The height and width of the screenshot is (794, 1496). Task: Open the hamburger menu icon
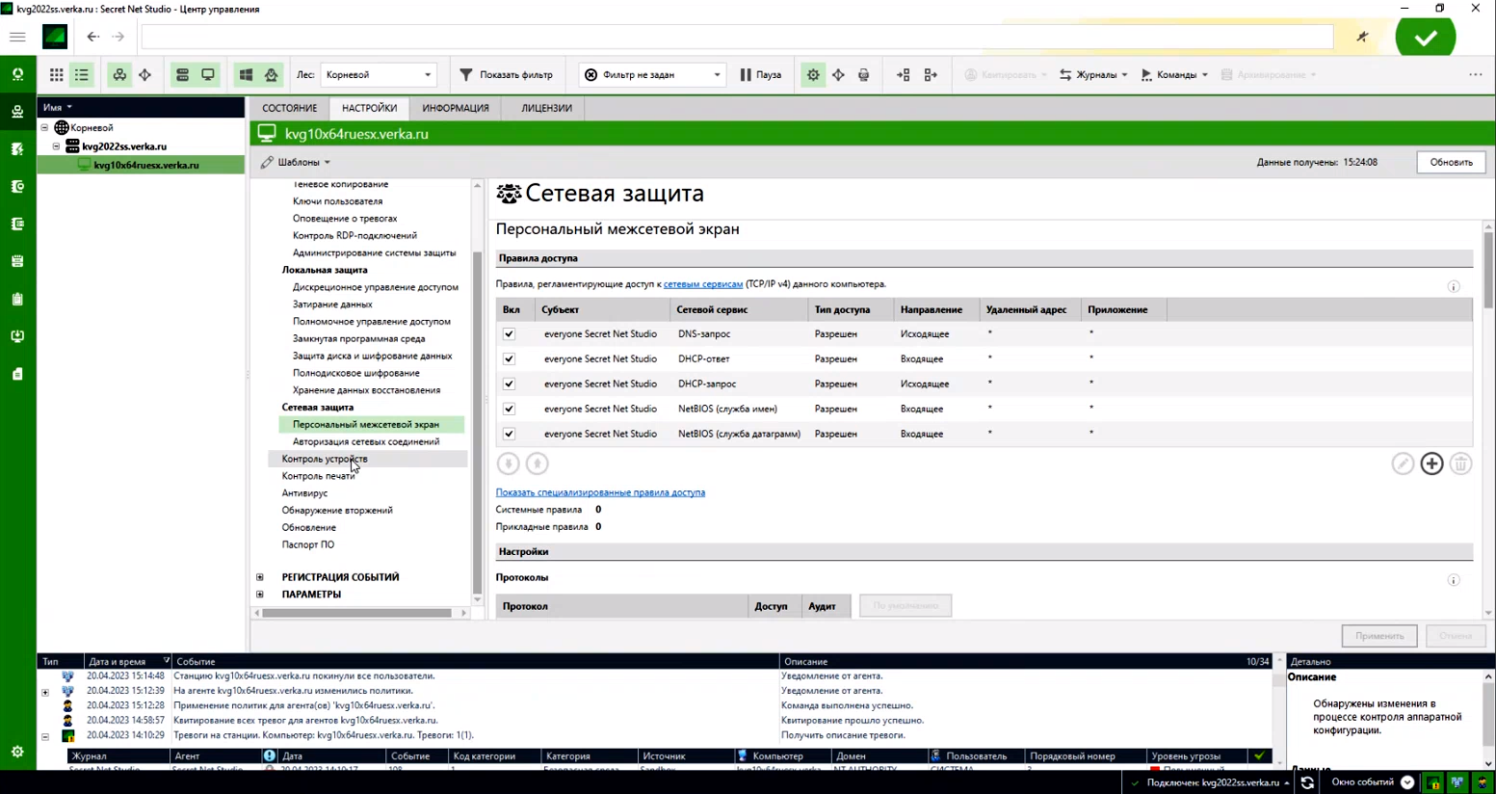click(x=17, y=38)
